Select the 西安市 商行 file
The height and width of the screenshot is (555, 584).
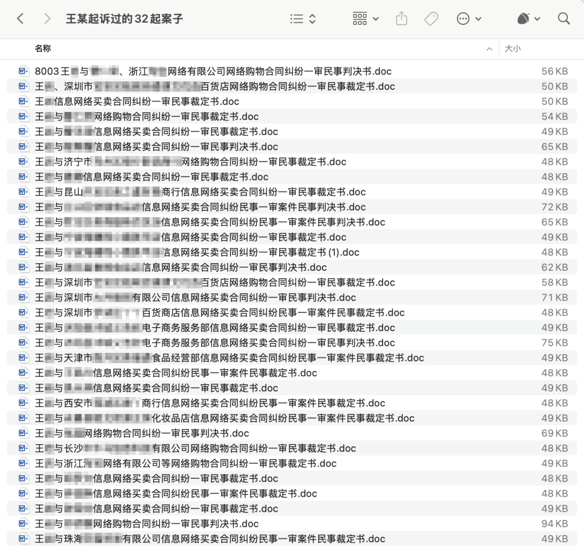pyautogui.click(x=210, y=403)
